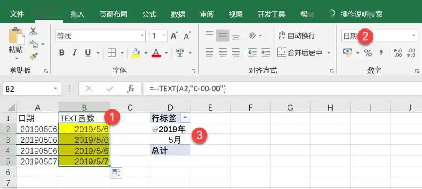Open fill color dropdown arrow

(146, 53)
